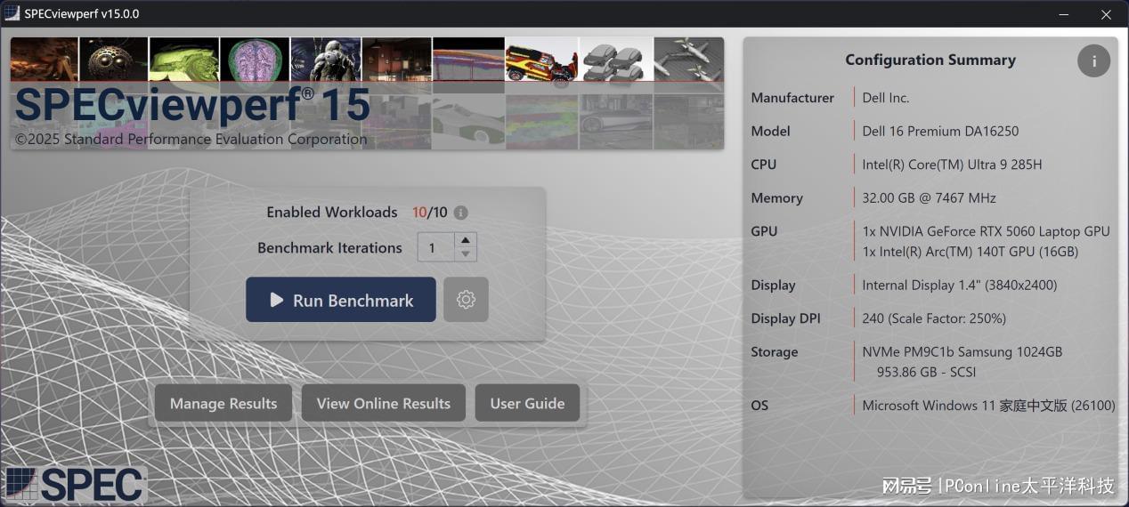This screenshot has width=1129, height=507.
Task: Click the Configuration Summary info icon
Action: (1093, 60)
